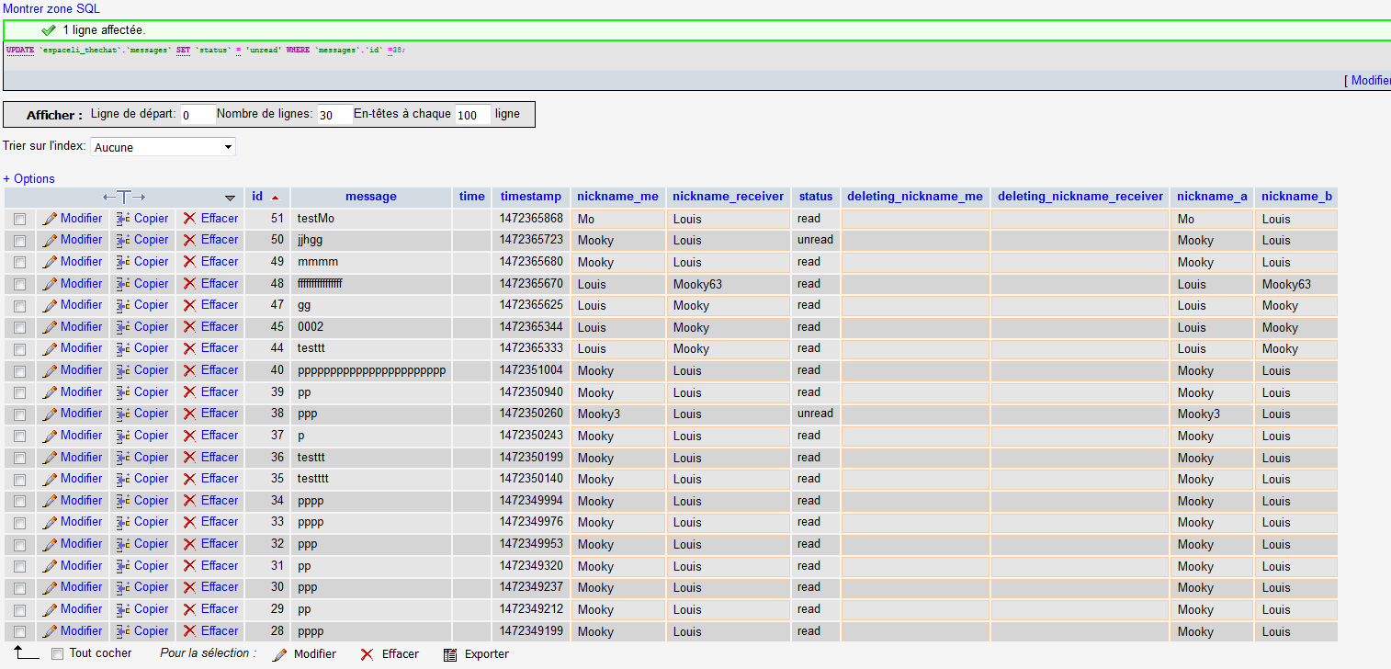This screenshot has height=669, width=1391.
Task: Tick the checkbox for row id 28
Action: (19, 631)
